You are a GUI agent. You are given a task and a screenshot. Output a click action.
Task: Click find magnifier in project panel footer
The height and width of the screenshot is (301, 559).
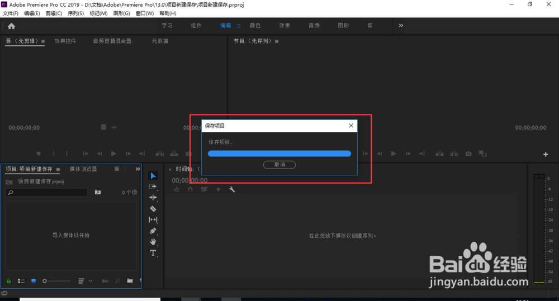(117, 281)
